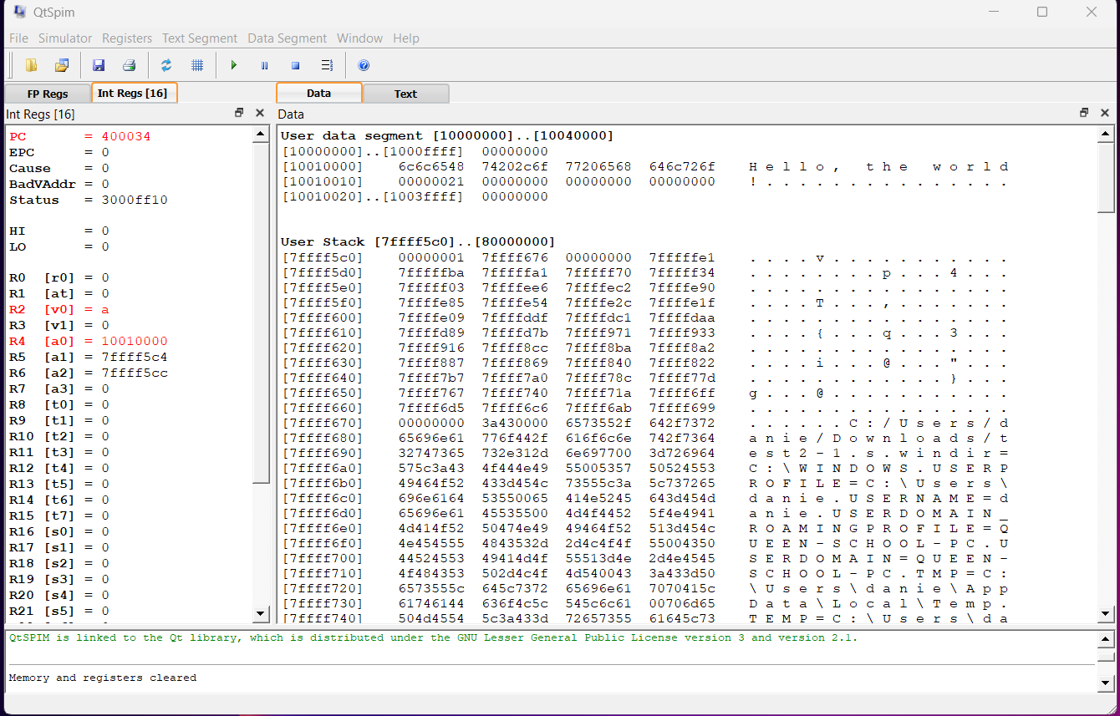
Task: Click the Data panel scrollbar down arrow
Action: [1105, 615]
